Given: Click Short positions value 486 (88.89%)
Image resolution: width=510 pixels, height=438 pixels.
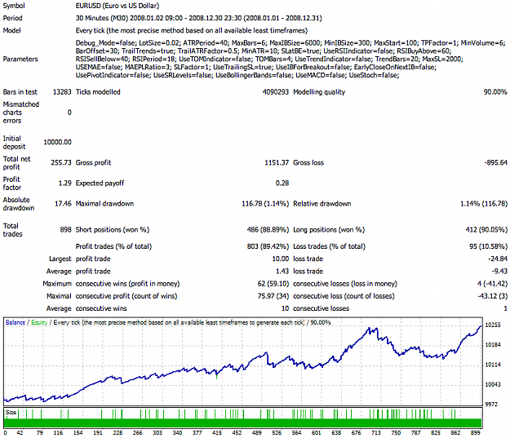Looking at the screenshot, I should 268,230.
